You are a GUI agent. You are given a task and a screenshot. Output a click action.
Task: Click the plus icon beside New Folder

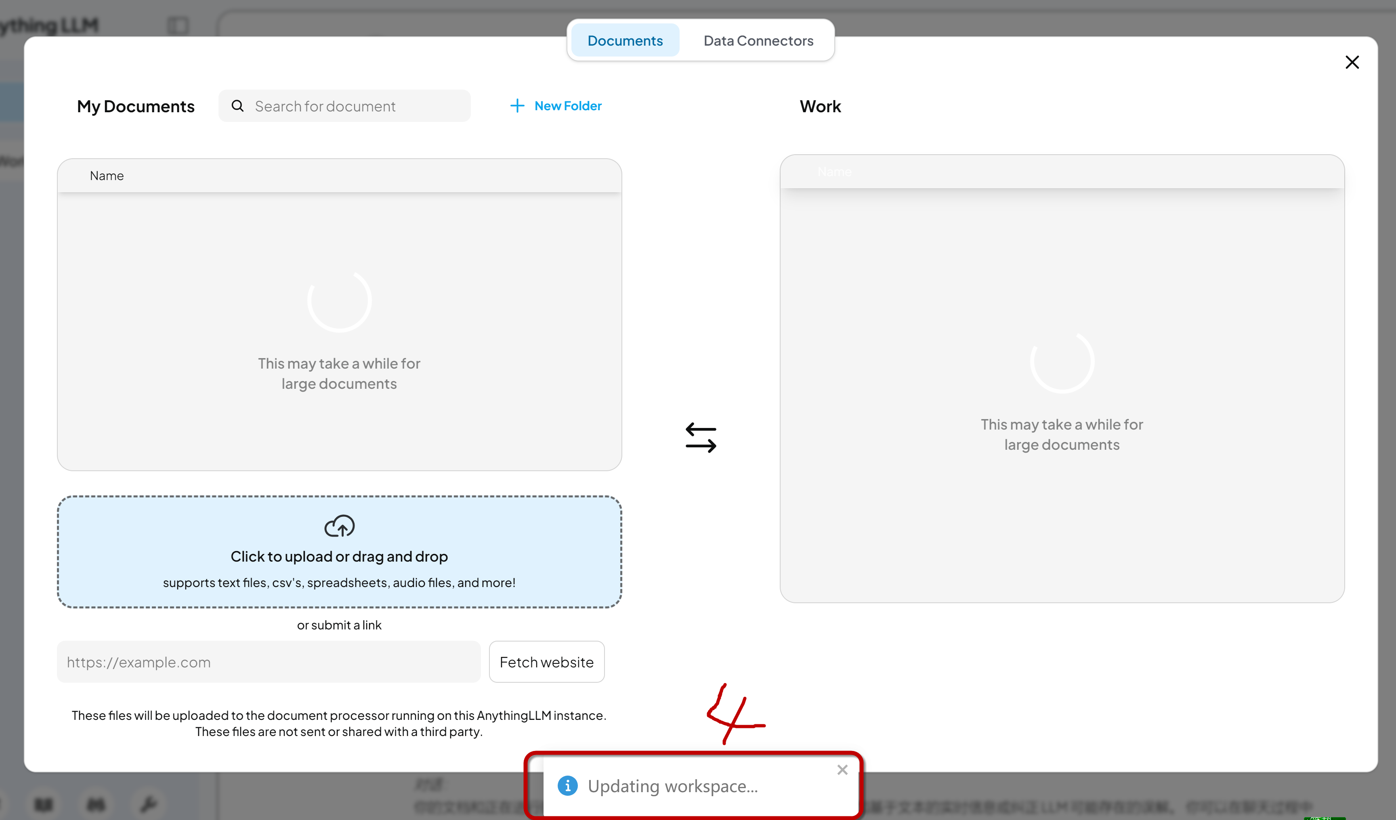pos(517,106)
